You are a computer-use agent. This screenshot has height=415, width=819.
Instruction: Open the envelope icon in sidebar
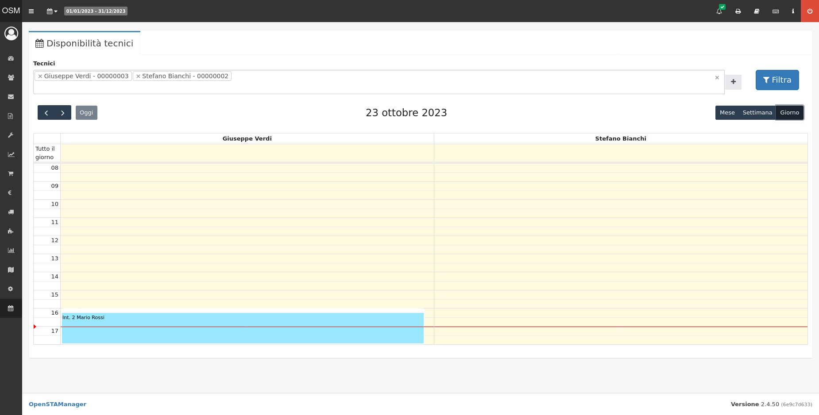point(11,97)
